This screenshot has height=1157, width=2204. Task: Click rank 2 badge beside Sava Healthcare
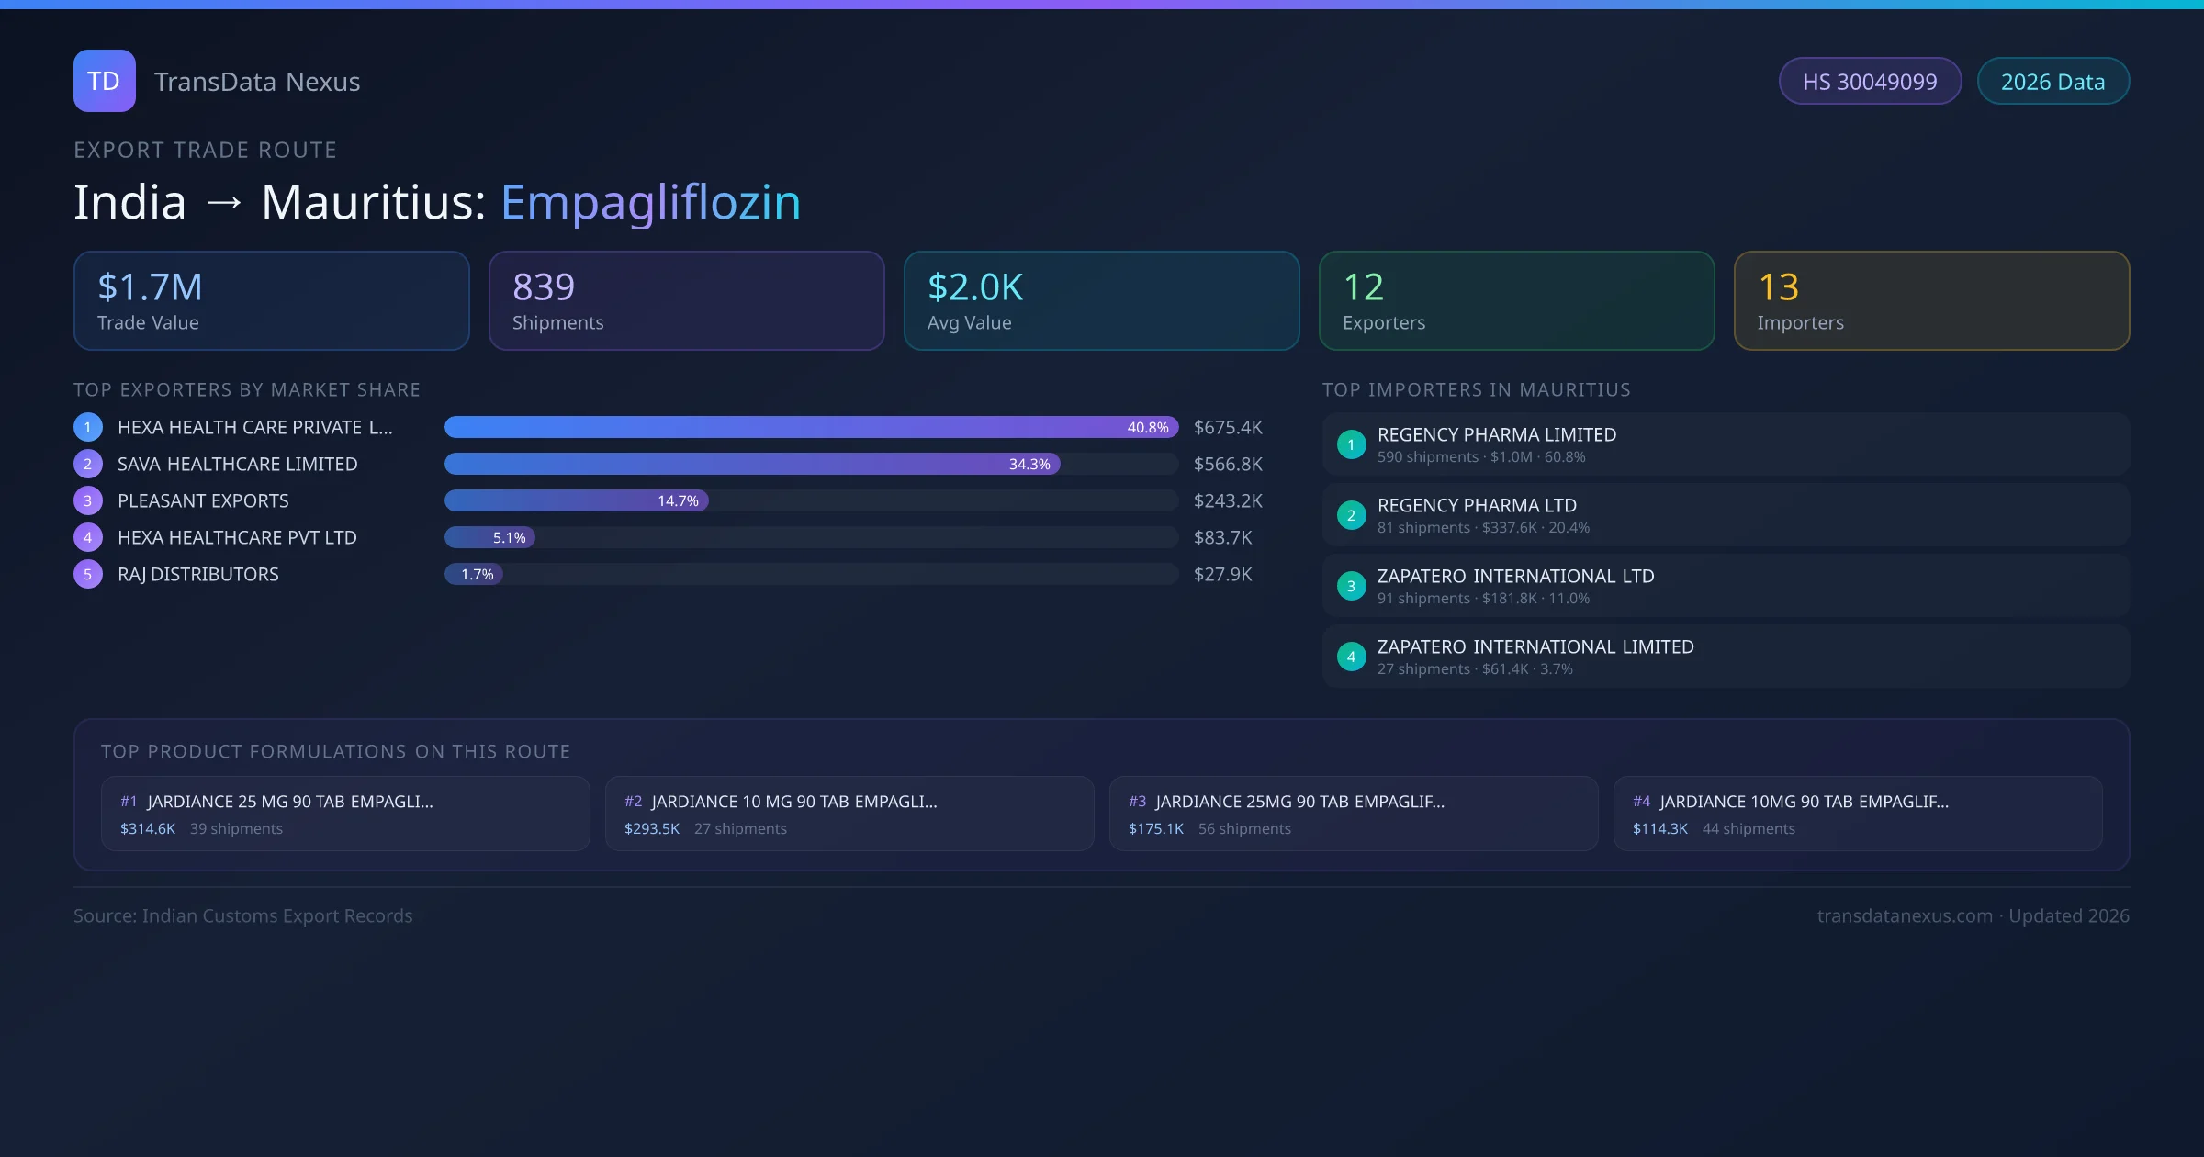point(88,464)
